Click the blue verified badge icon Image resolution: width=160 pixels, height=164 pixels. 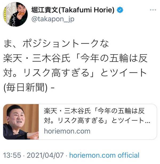pyautogui.click(x=120, y=10)
